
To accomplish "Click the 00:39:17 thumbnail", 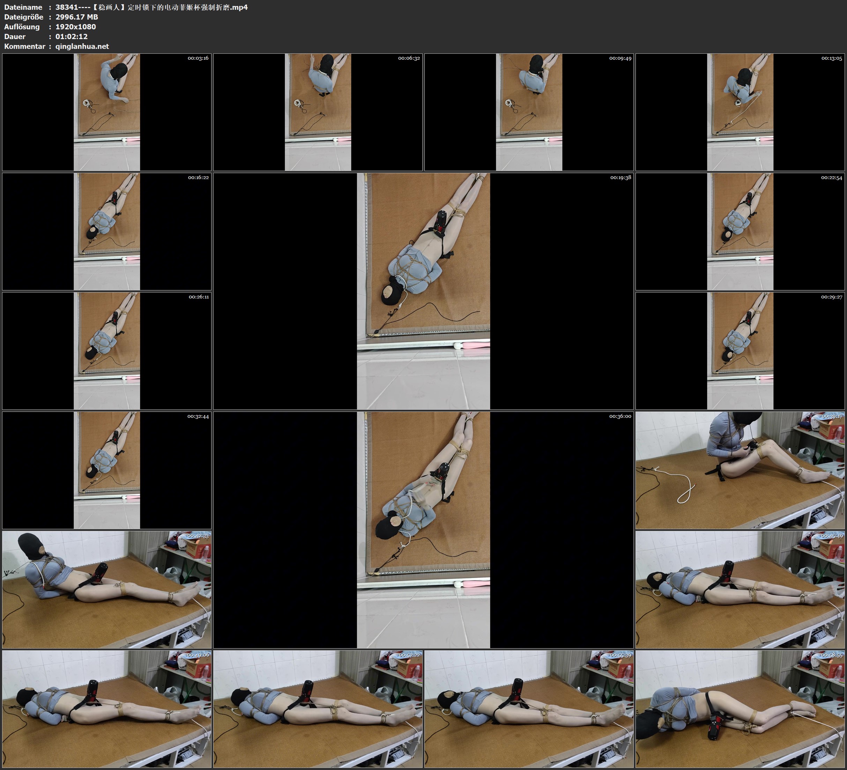I will [x=740, y=470].
